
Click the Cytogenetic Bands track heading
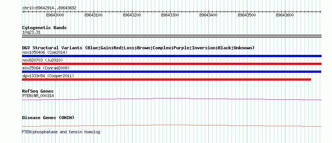pos(44,28)
